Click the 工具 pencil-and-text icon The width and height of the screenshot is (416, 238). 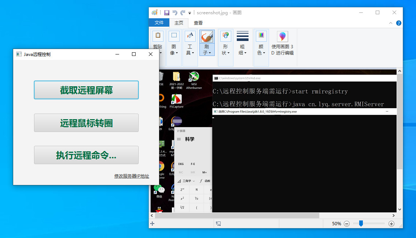[190, 35]
